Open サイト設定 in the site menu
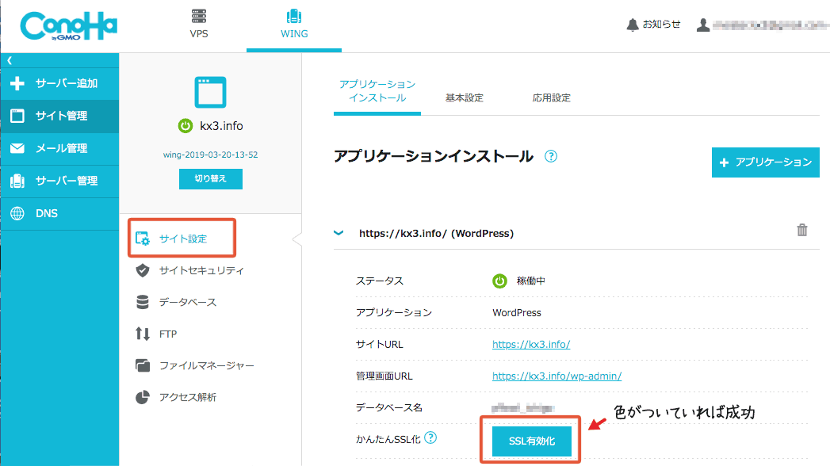830x466 pixels. 182,238
